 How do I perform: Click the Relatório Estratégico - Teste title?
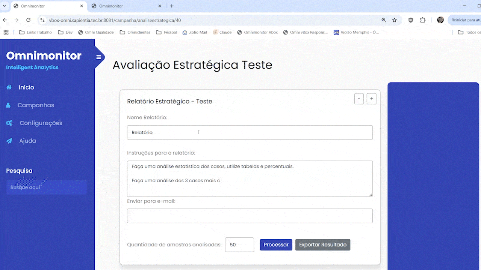[169, 101]
